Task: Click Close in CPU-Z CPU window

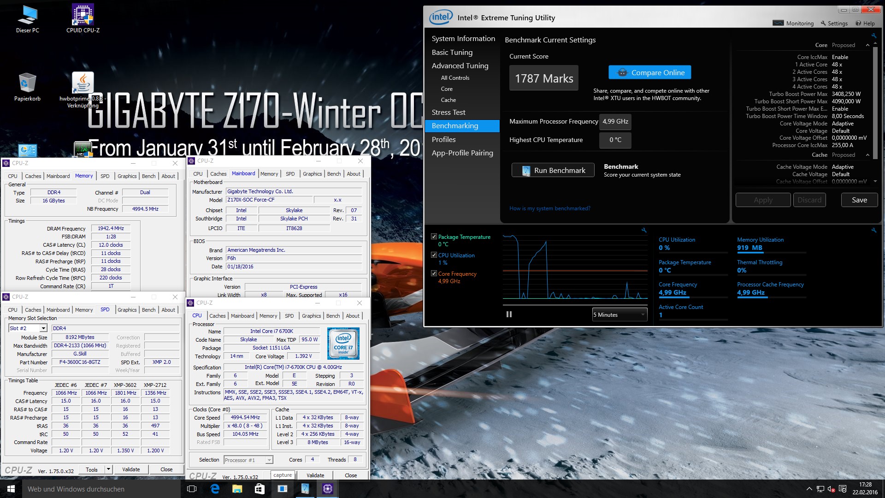Action: click(351, 475)
